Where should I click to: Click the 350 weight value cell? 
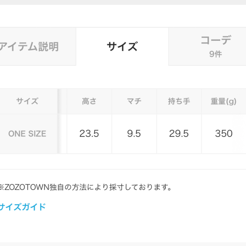pyautogui.click(x=224, y=134)
